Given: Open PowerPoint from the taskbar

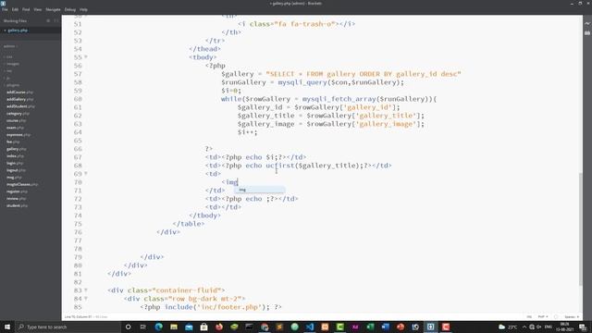Looking at the screenshot, I should [401, 327].
